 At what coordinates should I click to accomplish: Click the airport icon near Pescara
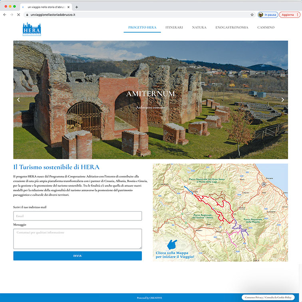tap(264, 184)
